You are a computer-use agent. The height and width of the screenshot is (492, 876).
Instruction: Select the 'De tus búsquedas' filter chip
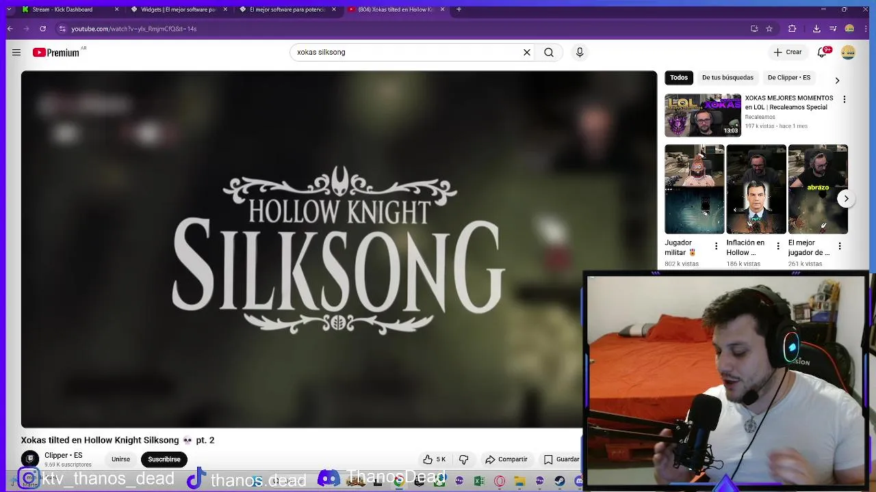click(x=727, y=77)
